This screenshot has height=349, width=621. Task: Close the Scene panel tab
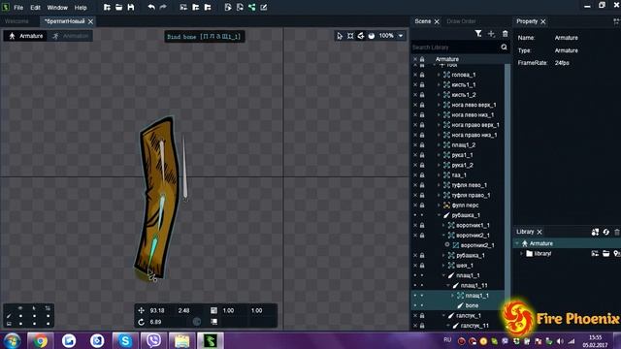pyautogui.click(x=437, y=21)
